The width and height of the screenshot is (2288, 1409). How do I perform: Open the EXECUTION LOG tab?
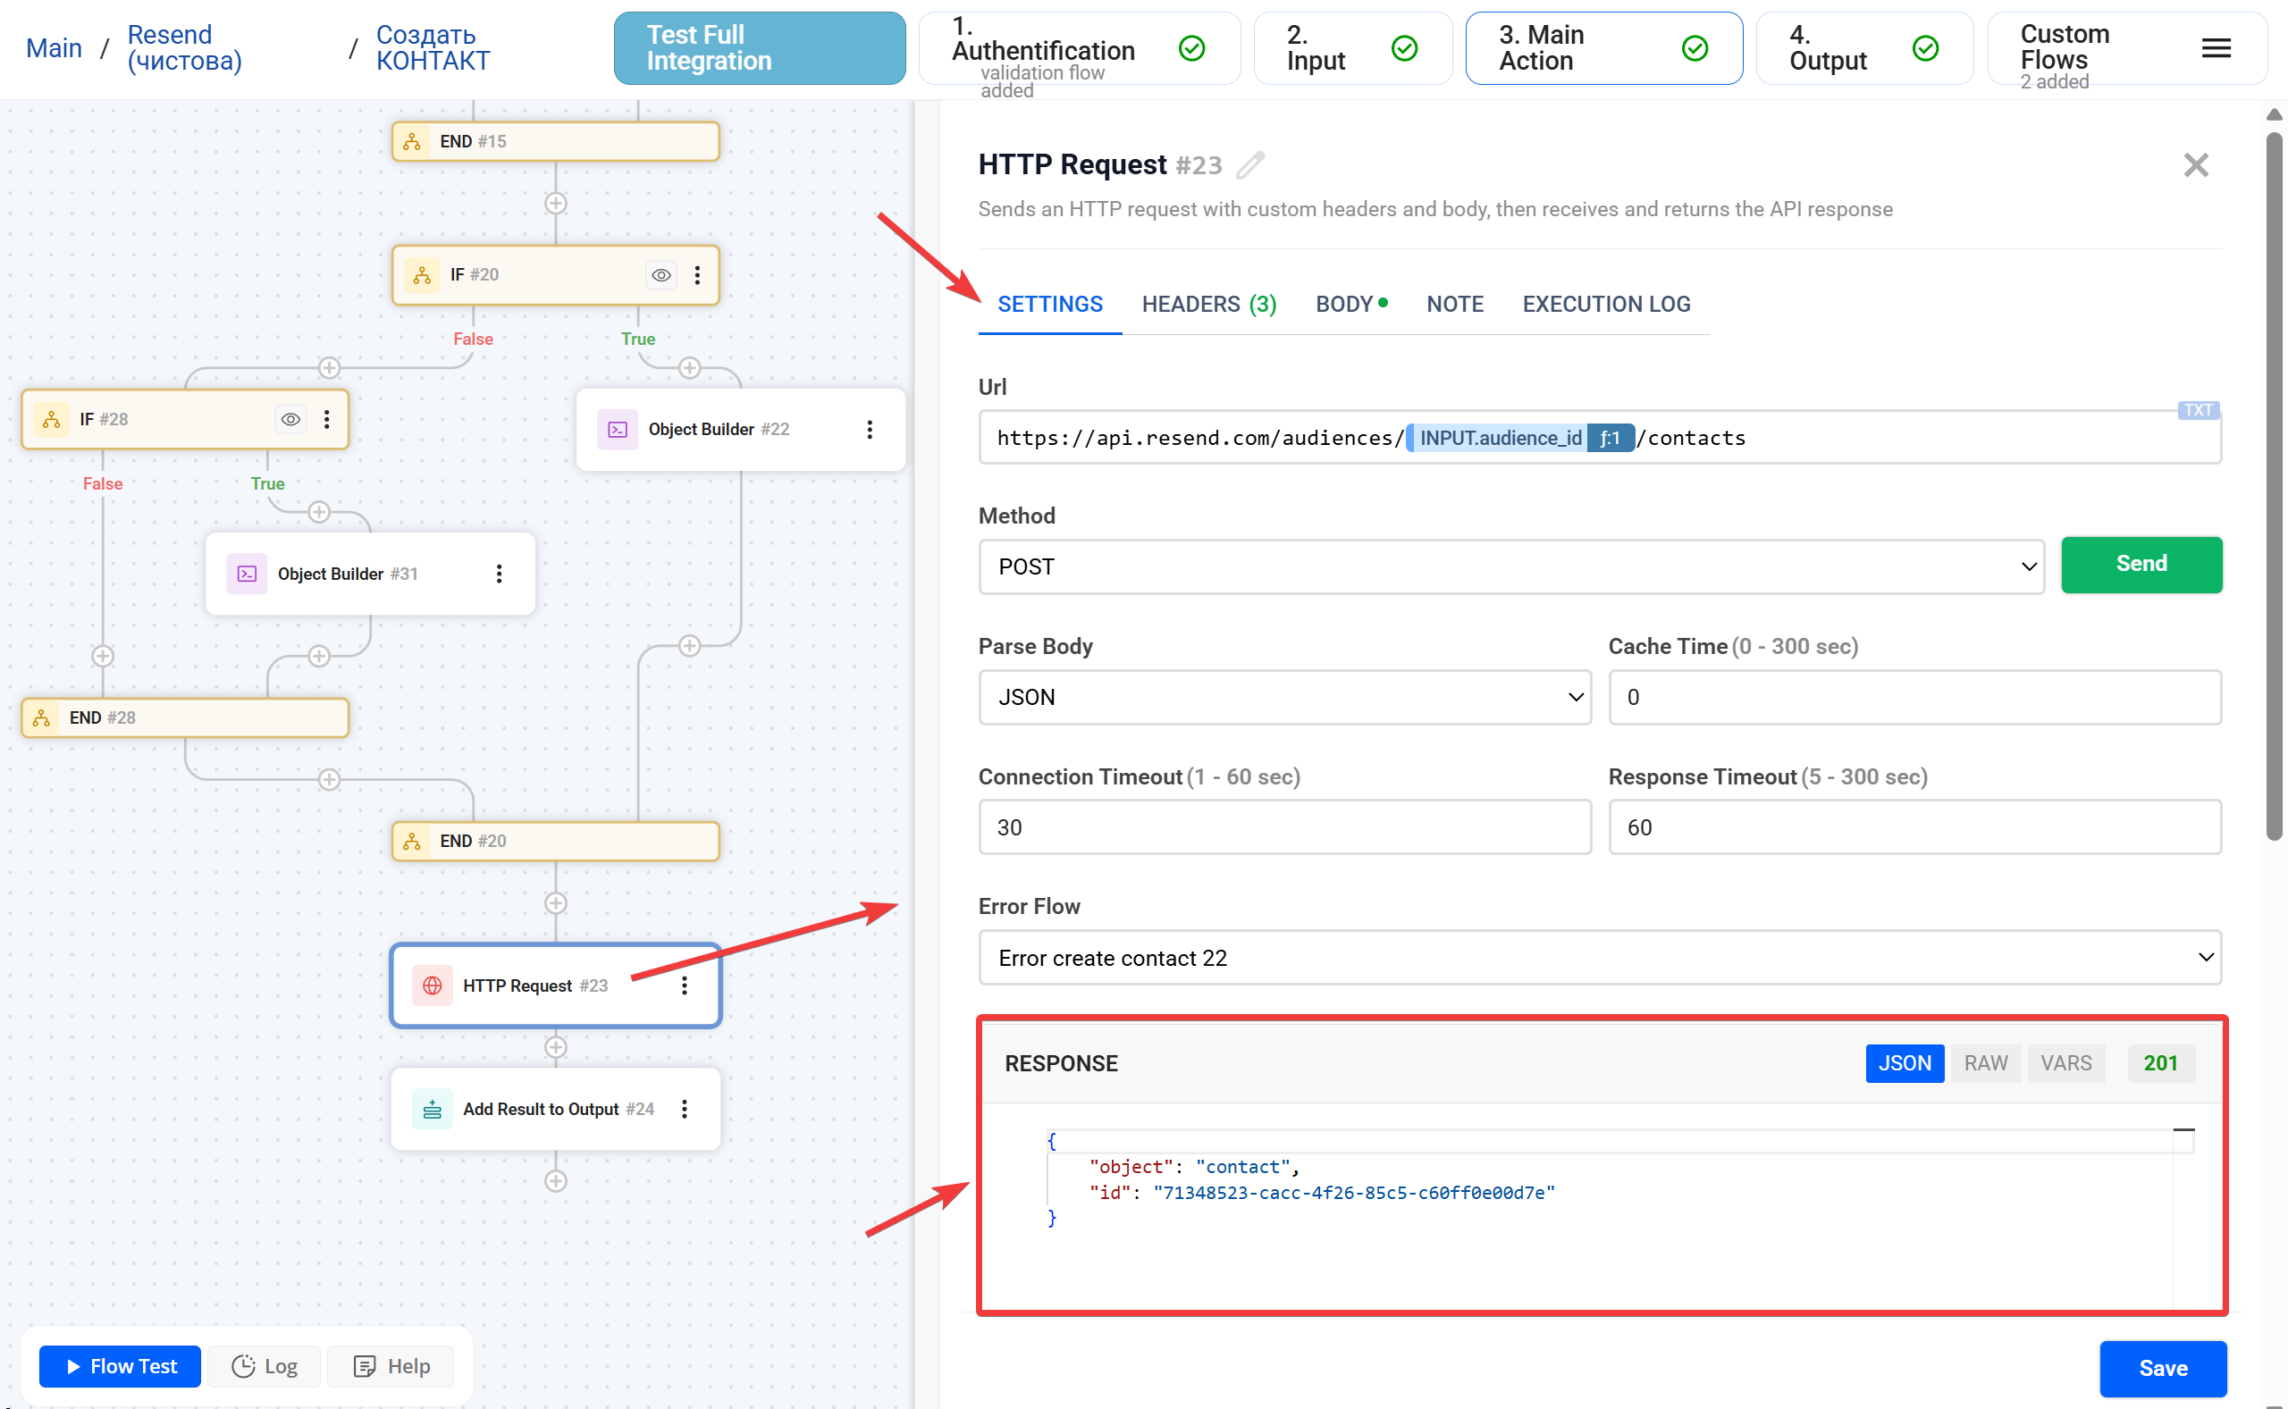coord(1606,304)
